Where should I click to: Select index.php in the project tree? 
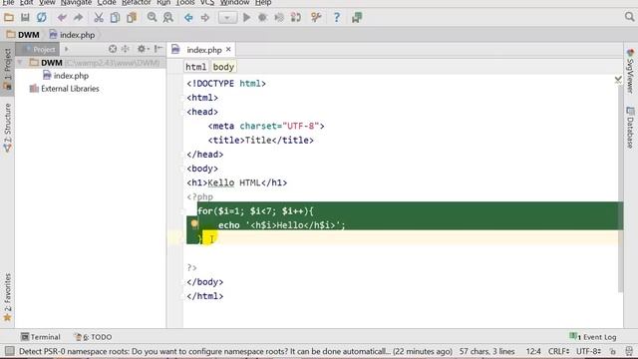pos(66,76)
